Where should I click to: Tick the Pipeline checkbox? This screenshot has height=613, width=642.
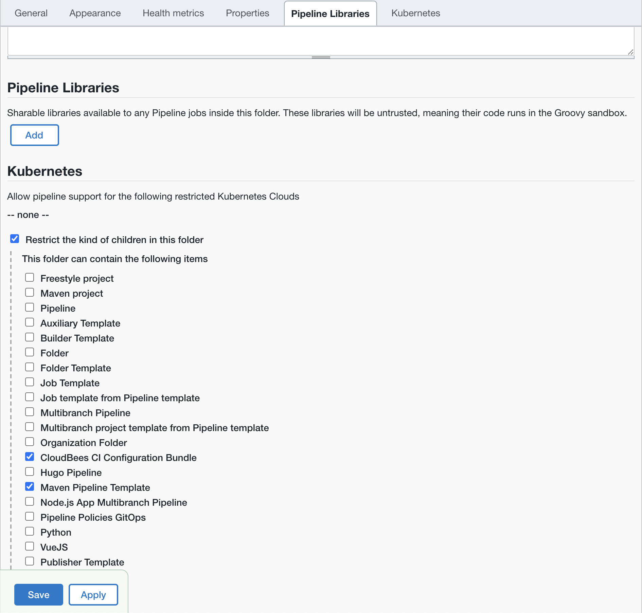coord(30,308)
